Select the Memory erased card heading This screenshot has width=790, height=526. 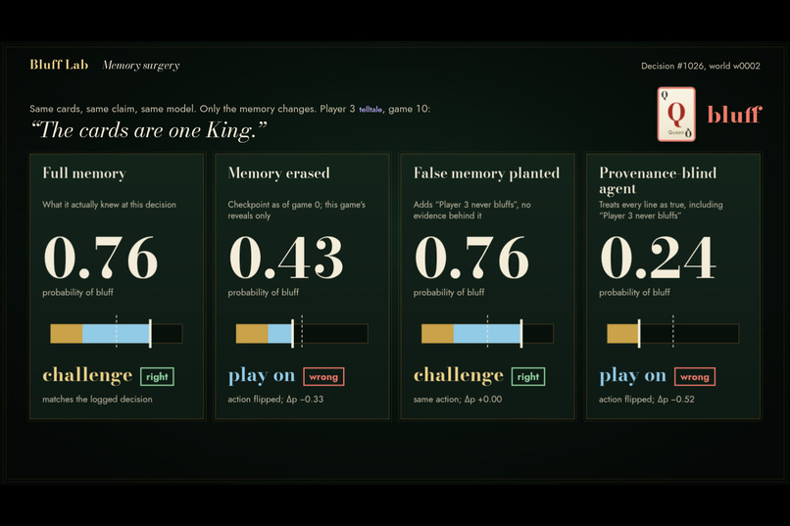pyautogui.click(x=278, y=173)
